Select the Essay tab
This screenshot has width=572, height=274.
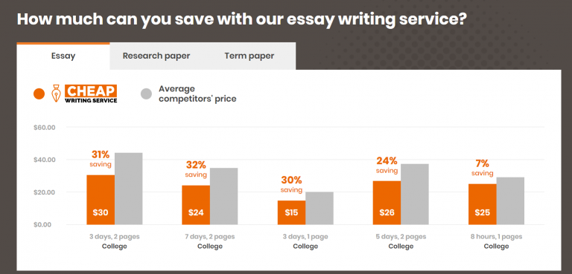pos(63,56)
